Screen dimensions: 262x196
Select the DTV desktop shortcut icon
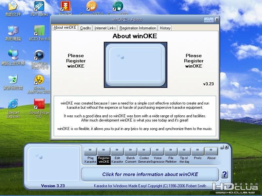(x=118, y=8)
